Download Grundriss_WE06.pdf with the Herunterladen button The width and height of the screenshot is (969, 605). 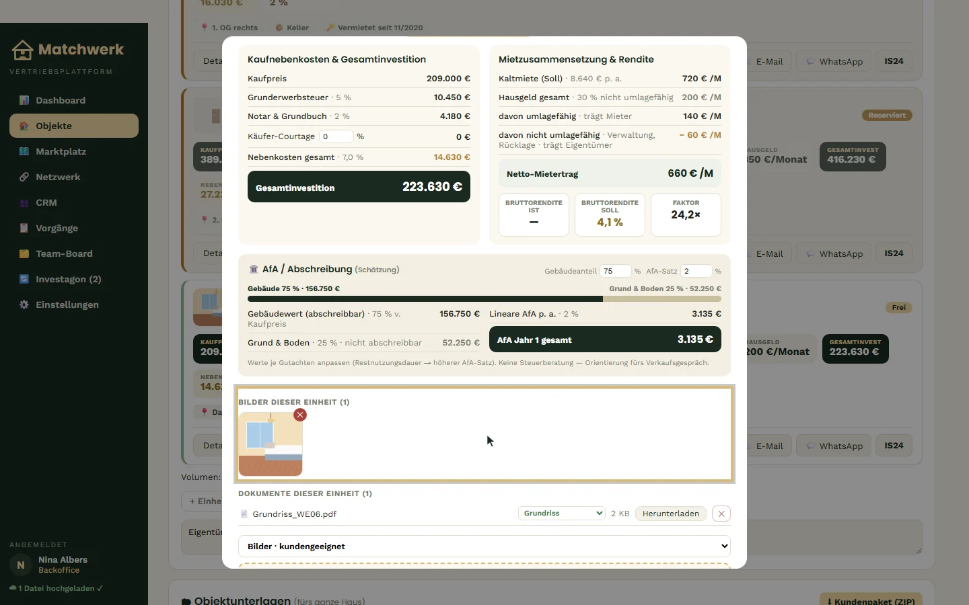tap(671, 514)
